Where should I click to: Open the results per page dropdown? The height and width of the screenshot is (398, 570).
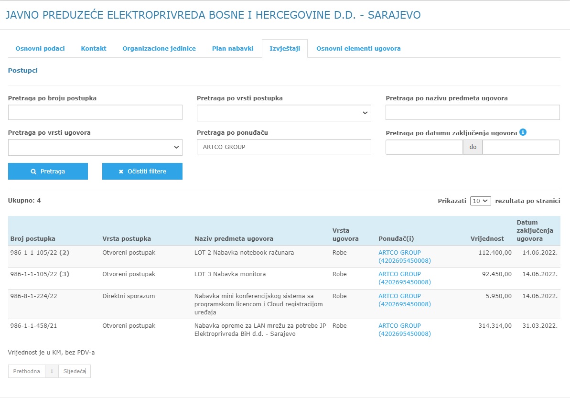pos(481,201)
